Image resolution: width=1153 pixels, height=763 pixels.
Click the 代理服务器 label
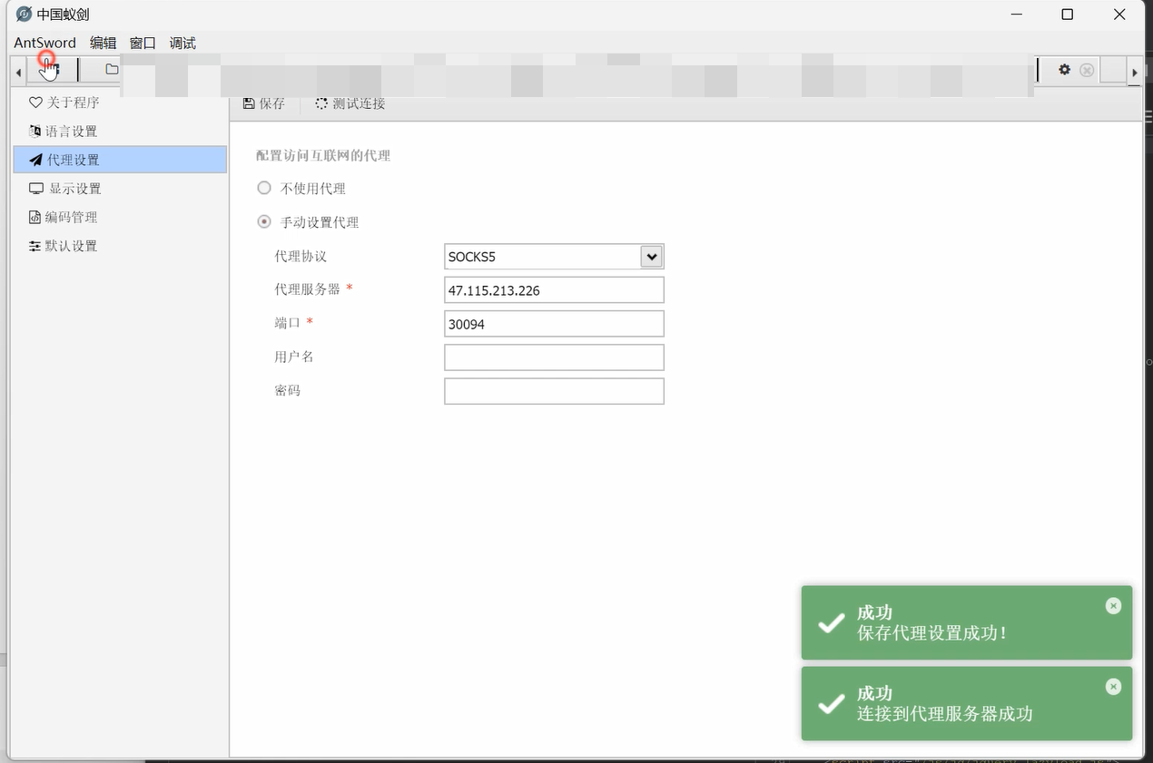[307, 289]
